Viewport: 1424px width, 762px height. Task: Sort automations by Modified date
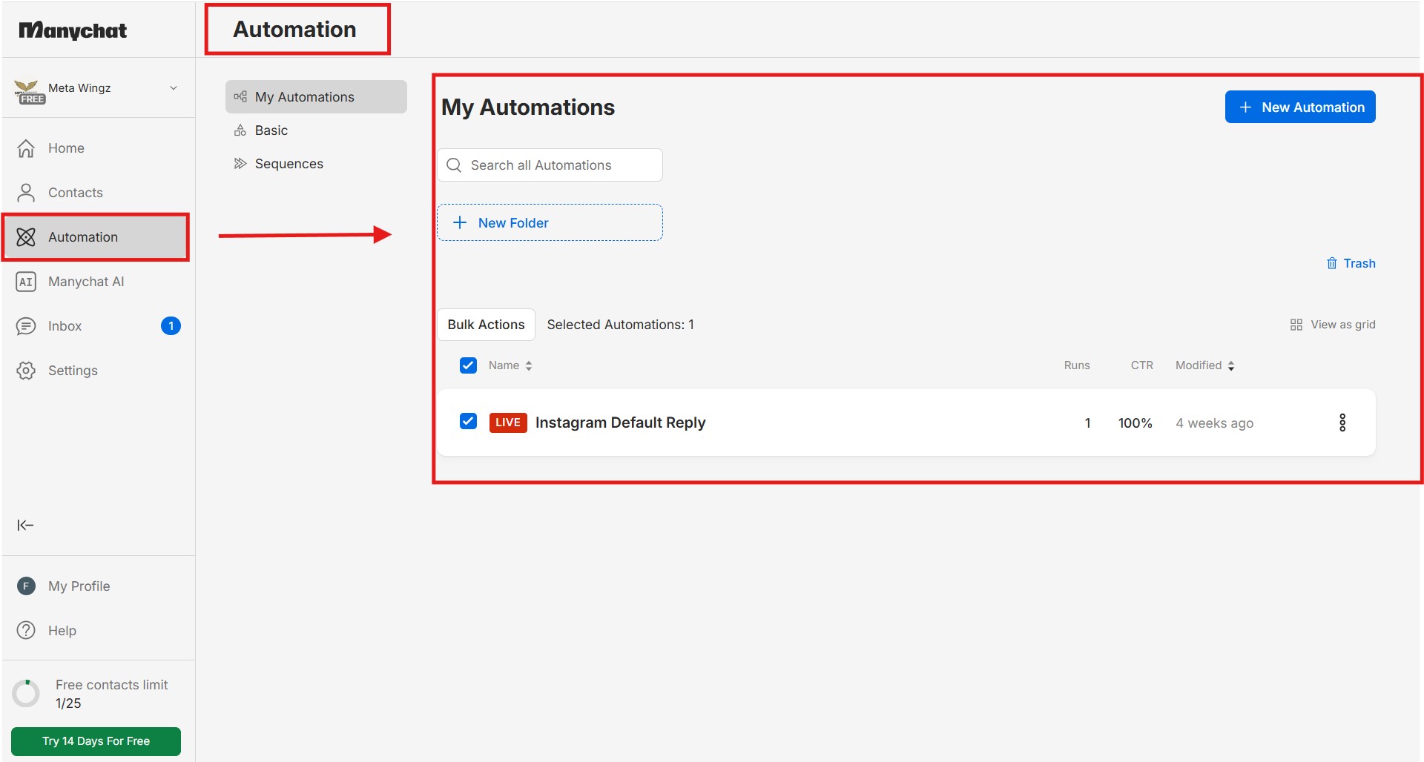click(1205, 365)
